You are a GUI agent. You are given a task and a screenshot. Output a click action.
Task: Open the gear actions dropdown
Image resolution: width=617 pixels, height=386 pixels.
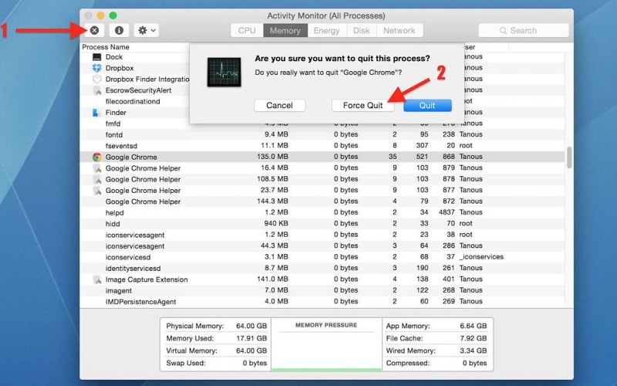click(147, 30)
